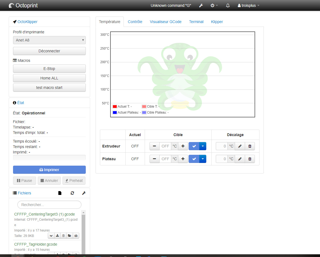Click the notification bell icon

click(228, 5)
